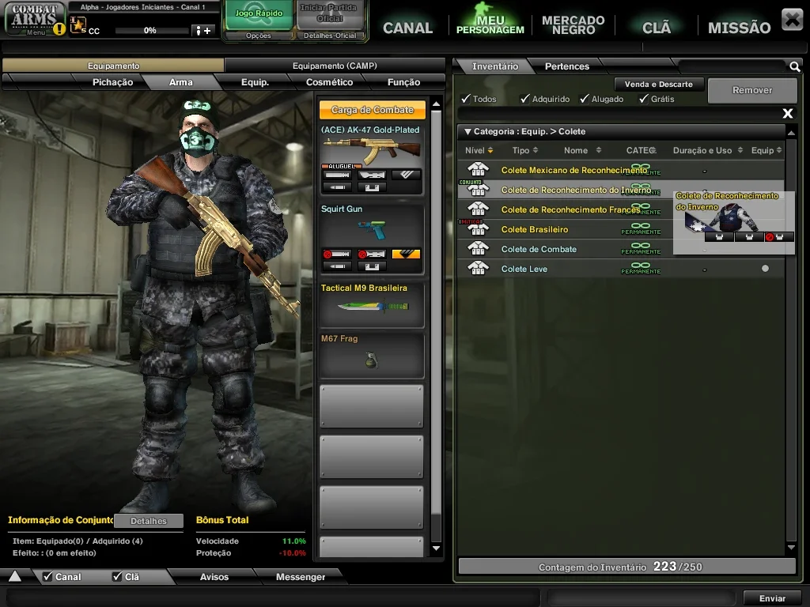Viewport: 810px width, 607px height.
Task: Open the Cosmético tab
Action: [330, 82]
